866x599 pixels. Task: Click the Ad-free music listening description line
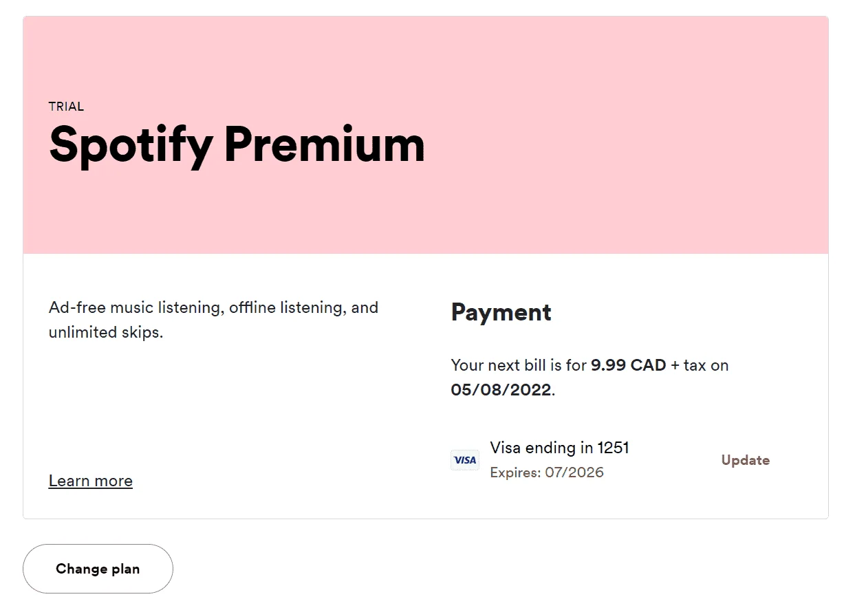click(213, 307)
